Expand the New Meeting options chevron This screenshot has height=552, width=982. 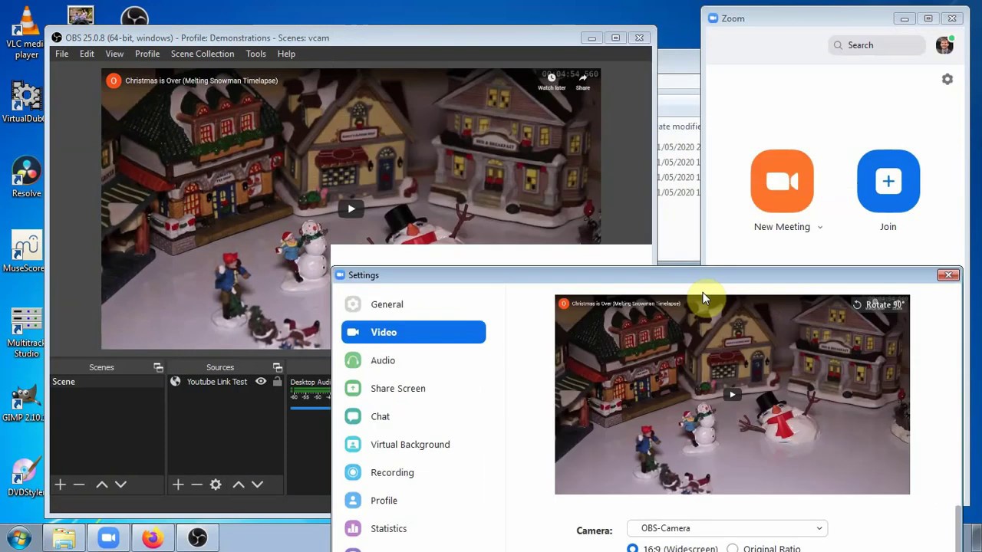tap(820, 227)
